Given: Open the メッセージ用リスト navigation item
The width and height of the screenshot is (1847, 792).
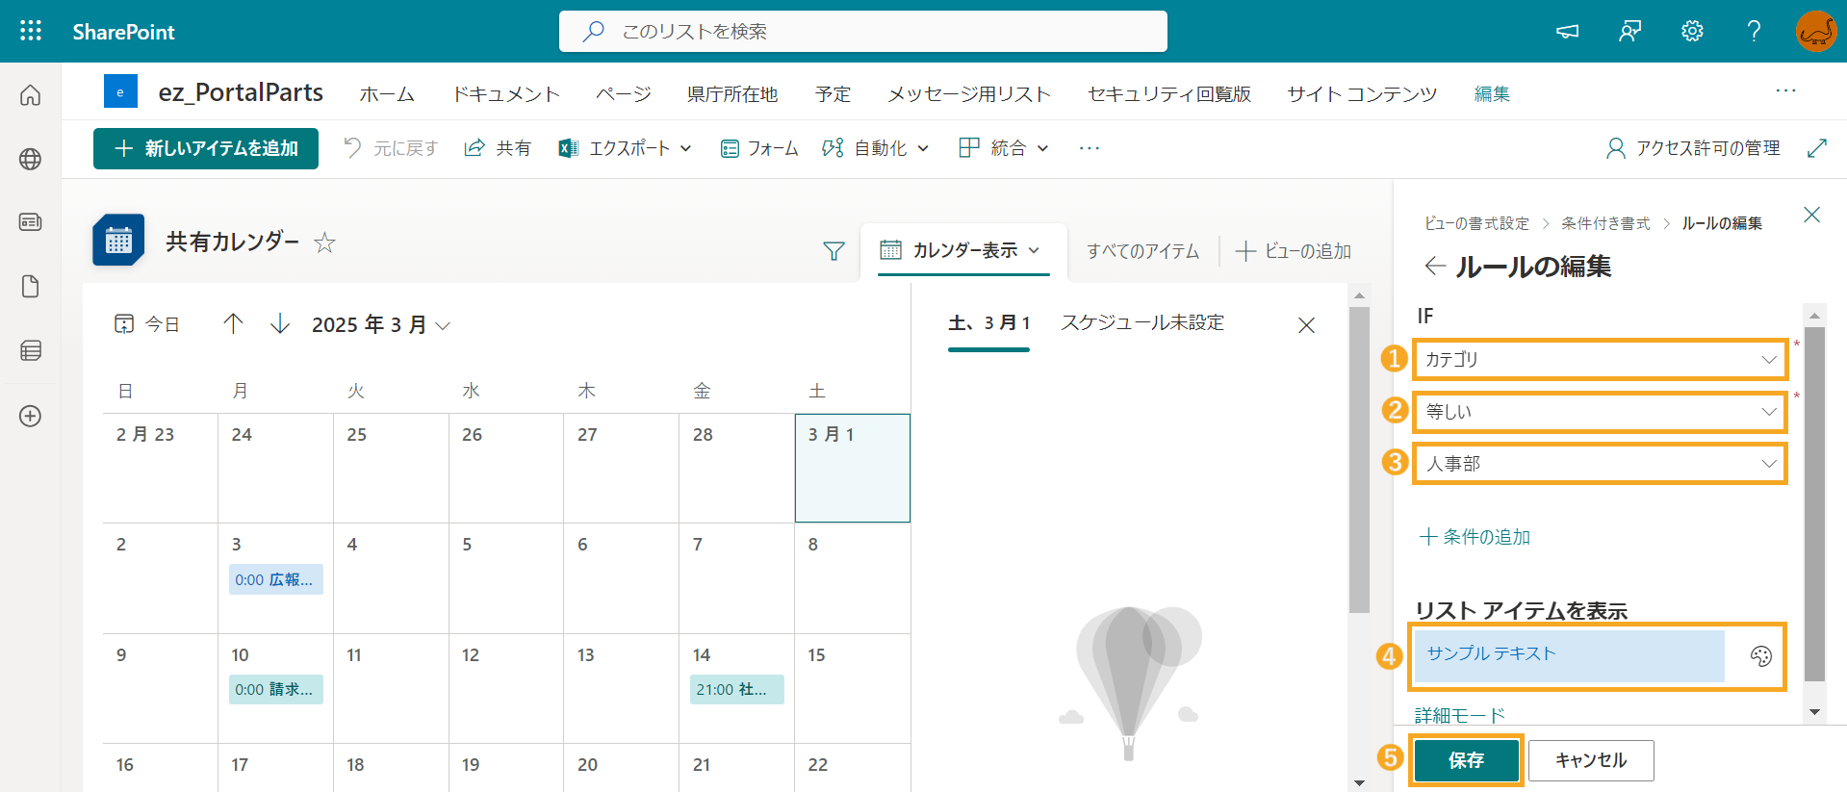Looking at the screenshot, I should point(969,94).
